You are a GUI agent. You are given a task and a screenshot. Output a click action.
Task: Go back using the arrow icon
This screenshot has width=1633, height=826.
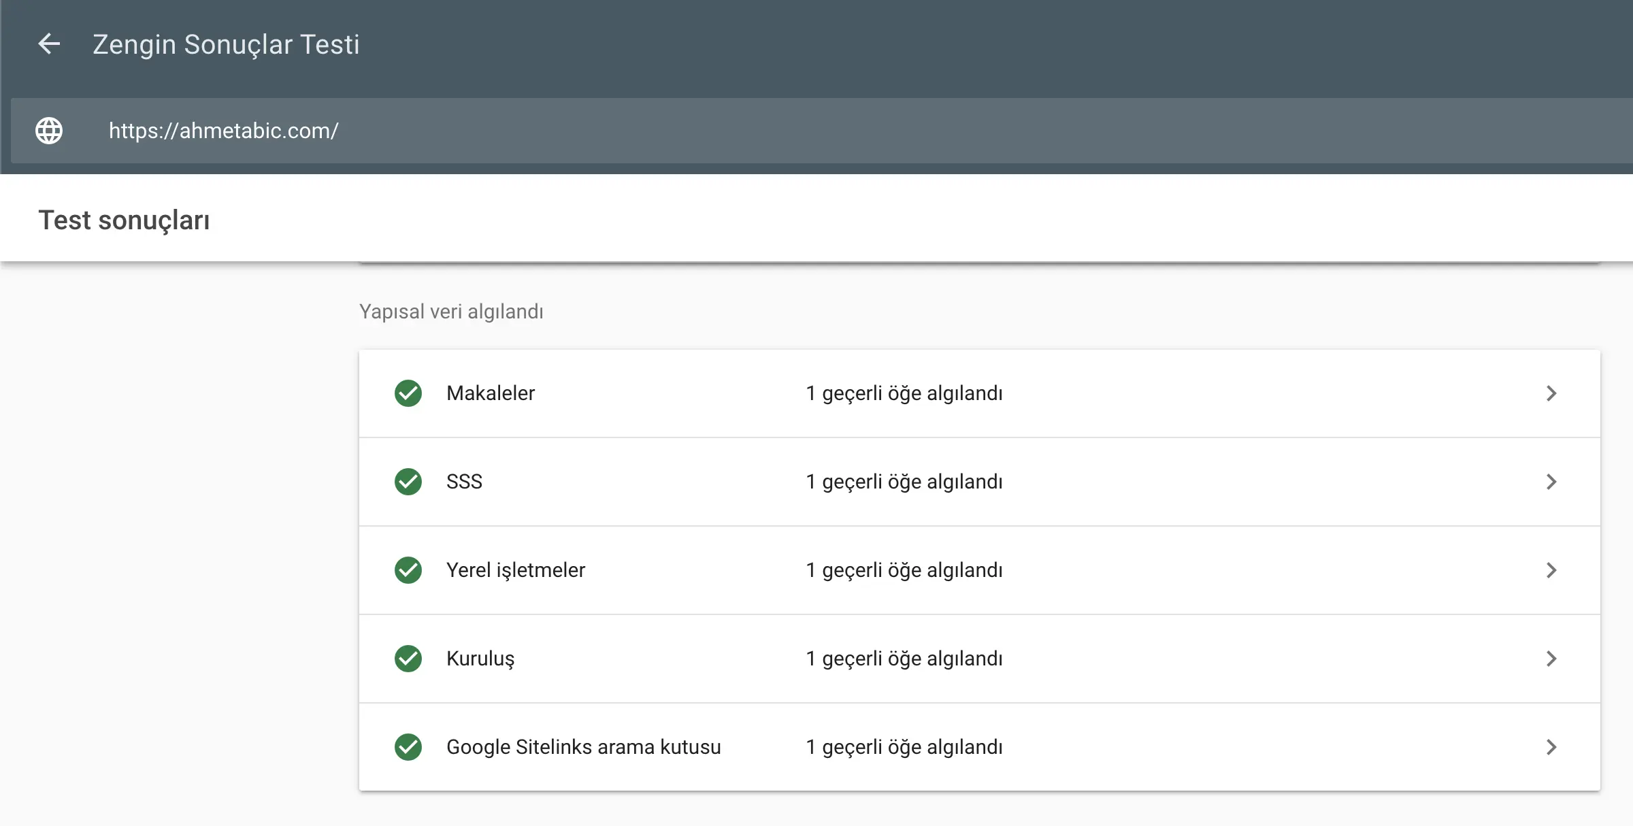pyautogui.click(x=49, y=44)
